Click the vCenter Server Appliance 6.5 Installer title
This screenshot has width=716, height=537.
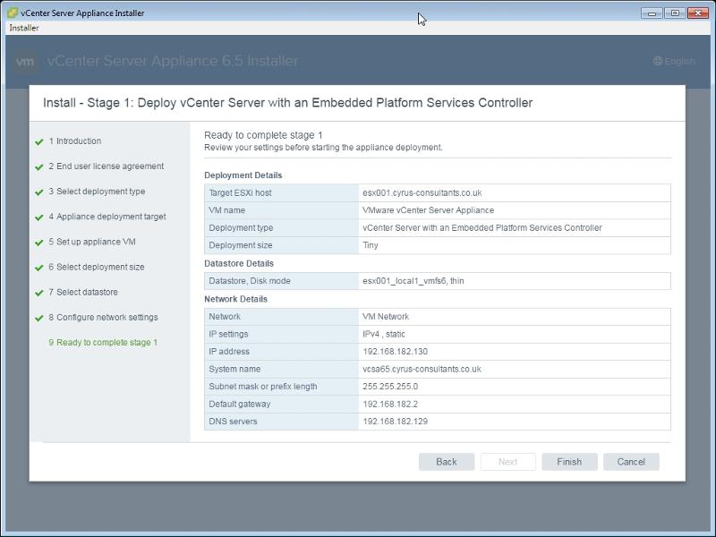[173, 61]
